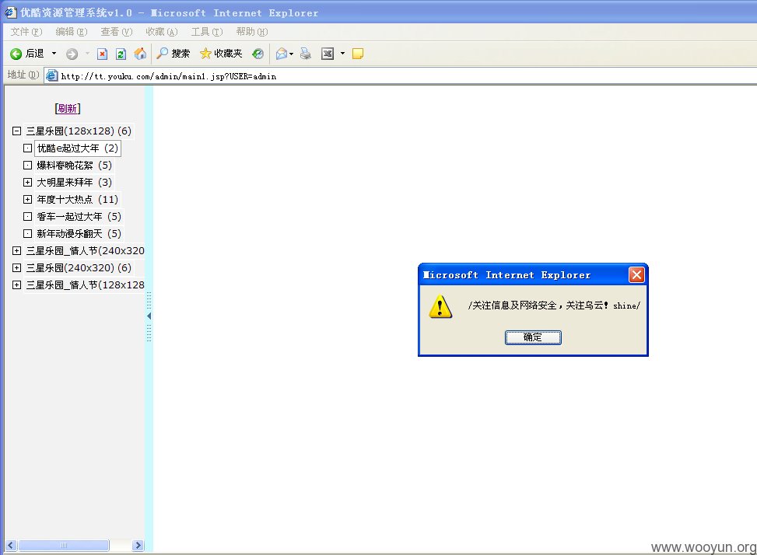Expand the 三星乐园_情人节(240x320 node
Image resolution: width=757 pixels, height=555 pixels.
pos(16,251)
